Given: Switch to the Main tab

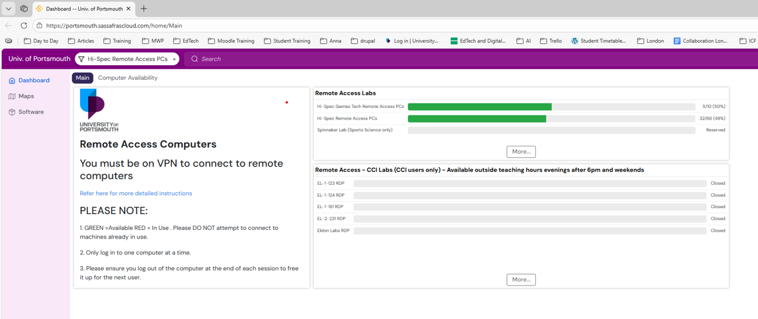Looking at the screenshot, I should pyautogui.click(x=83, y=78).
